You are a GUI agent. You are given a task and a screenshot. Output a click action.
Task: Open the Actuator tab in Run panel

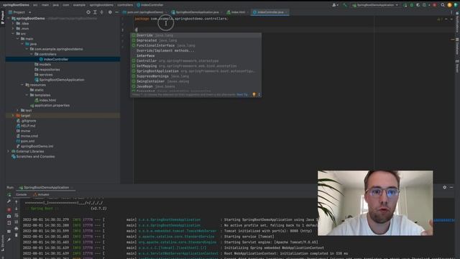(x=42, y=195)
